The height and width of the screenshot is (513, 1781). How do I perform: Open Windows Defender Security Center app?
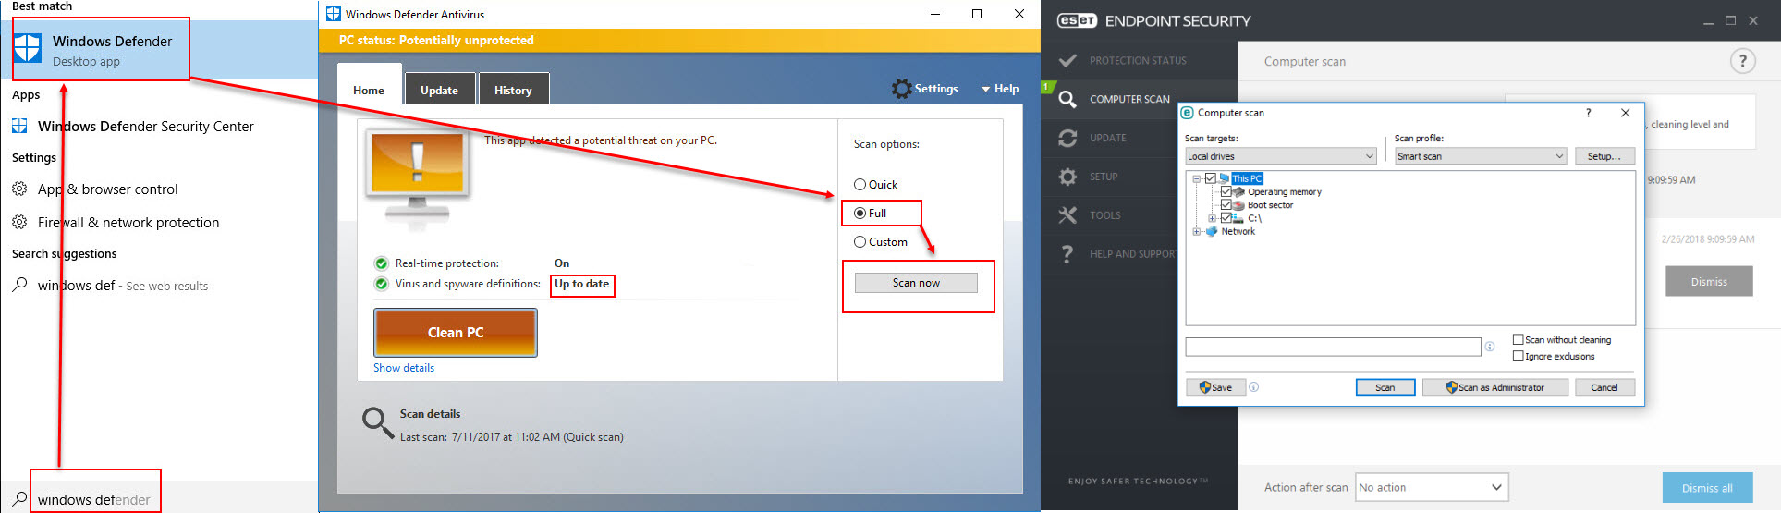[145, 127]
